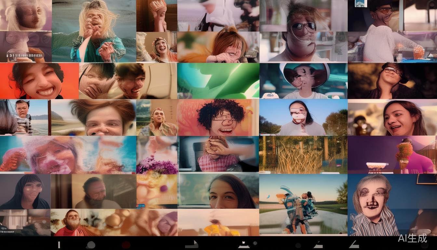Open the dark-haired woman peeking eyes thumbnail
The height and width of the screenshot is (250, 437).
218,191
